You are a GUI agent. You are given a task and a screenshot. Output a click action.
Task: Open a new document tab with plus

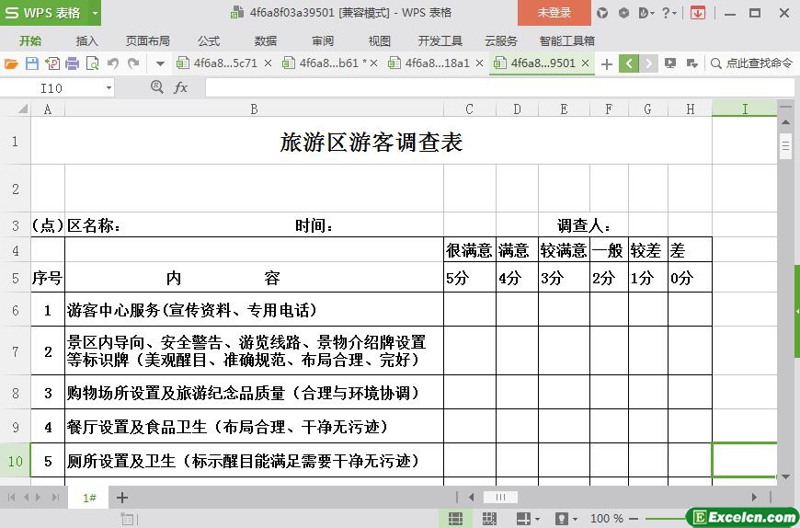(x=606, y=63)
